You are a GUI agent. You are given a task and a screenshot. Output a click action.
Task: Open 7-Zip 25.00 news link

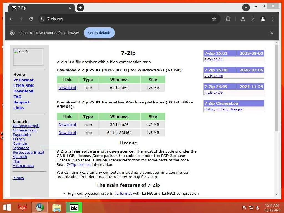tap(214, 76)
